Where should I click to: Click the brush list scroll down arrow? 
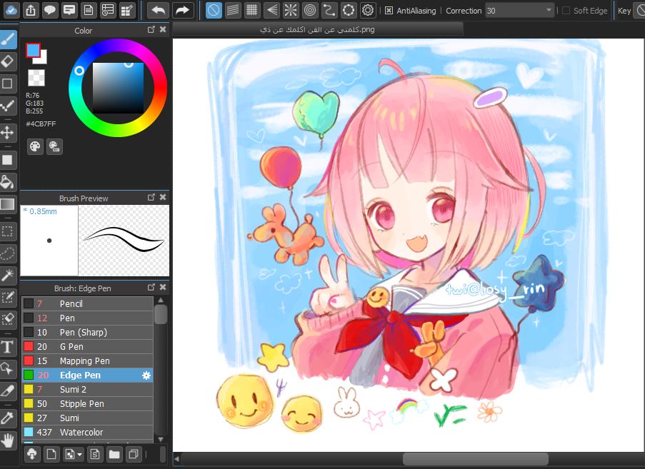click(x=161, y=439)
